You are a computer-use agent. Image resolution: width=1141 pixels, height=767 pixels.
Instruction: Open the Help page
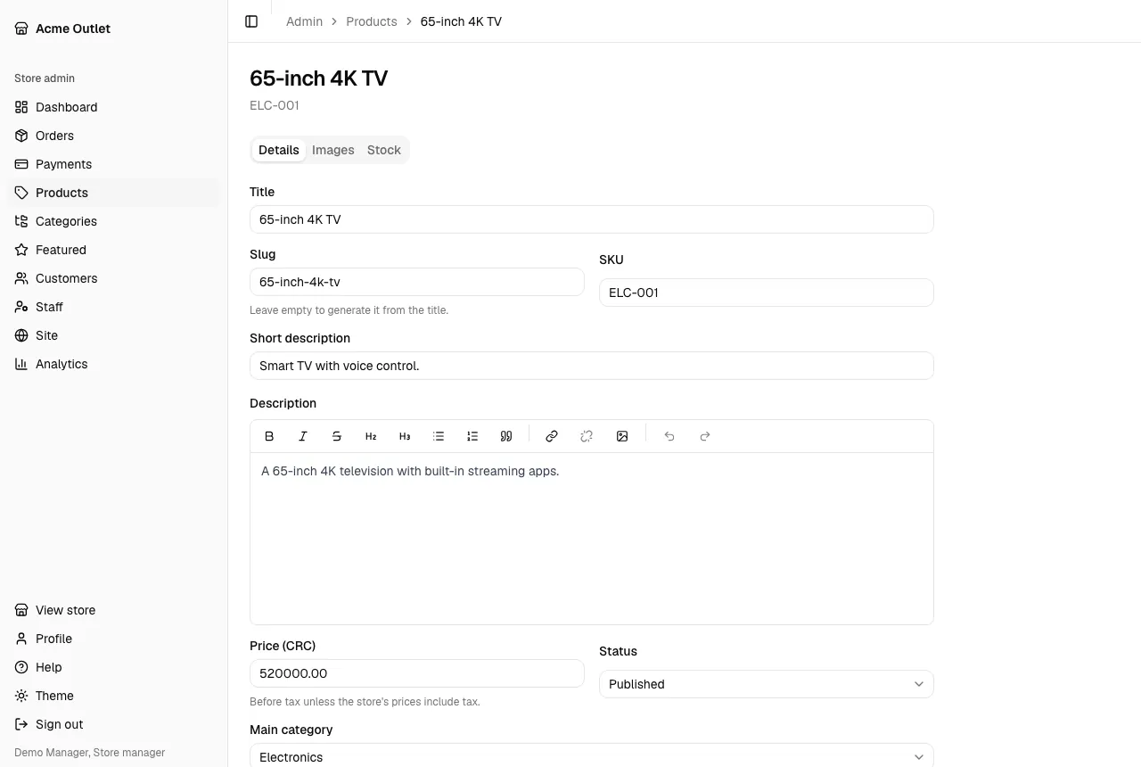(x=113, y=667)
